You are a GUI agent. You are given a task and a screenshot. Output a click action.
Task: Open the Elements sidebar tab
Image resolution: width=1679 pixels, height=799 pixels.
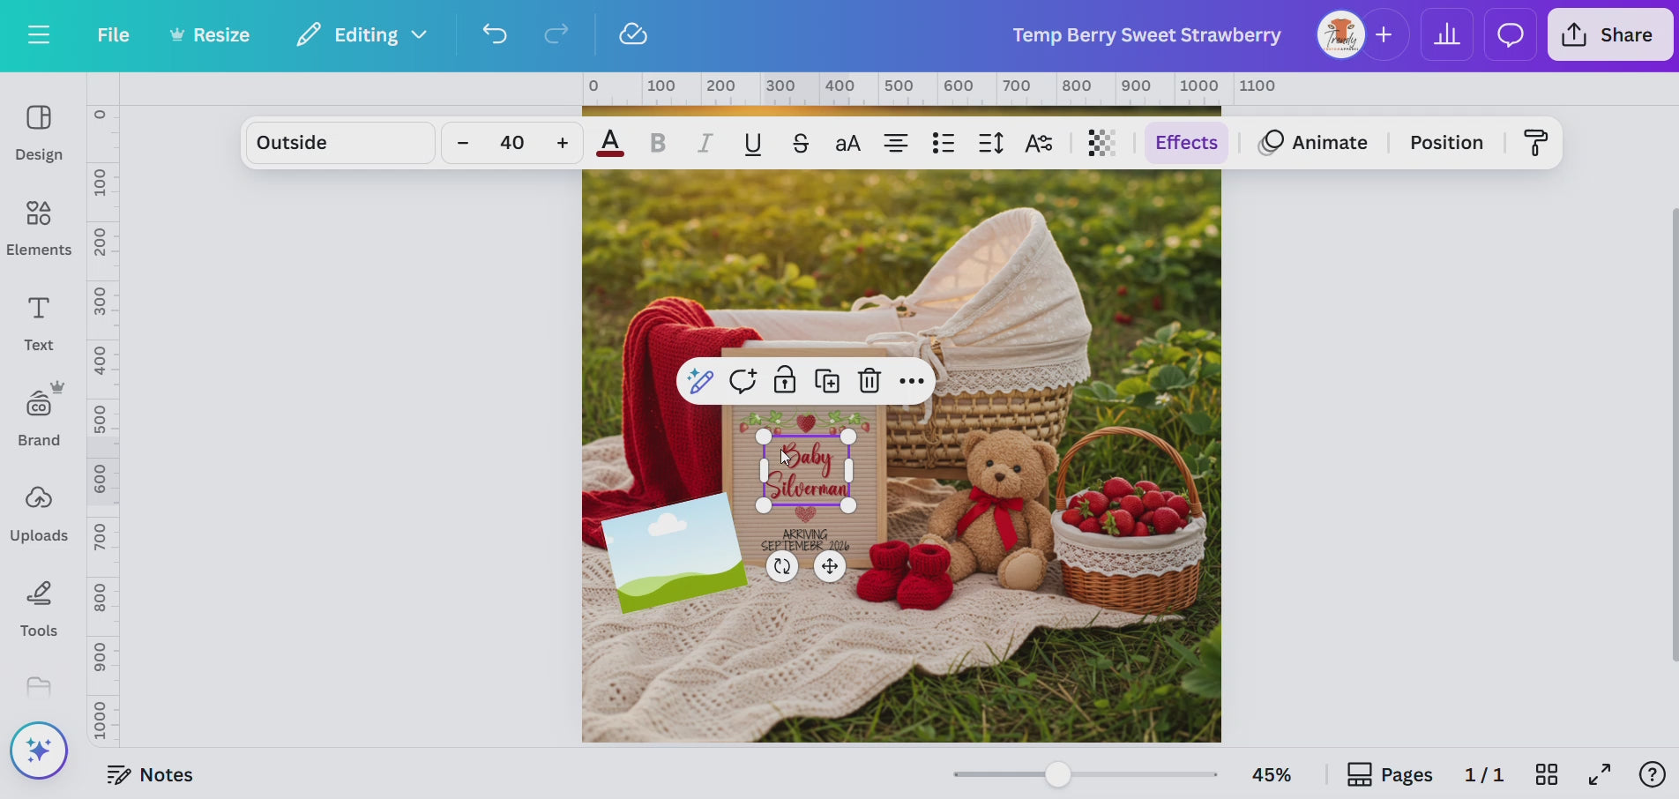[39, 228]
